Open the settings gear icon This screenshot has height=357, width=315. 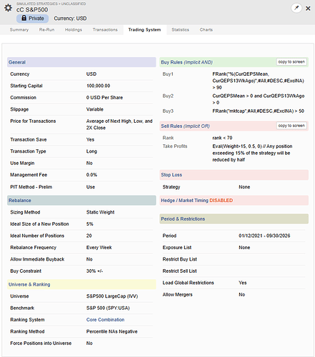(8, 8)
